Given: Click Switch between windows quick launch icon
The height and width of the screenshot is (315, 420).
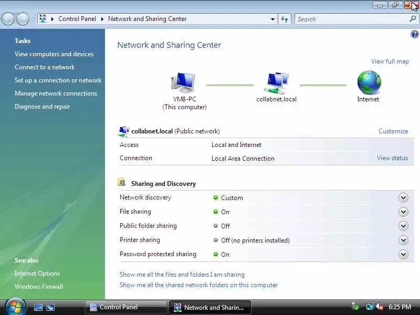Looking at the screenshot, I should tap(50, 307).
